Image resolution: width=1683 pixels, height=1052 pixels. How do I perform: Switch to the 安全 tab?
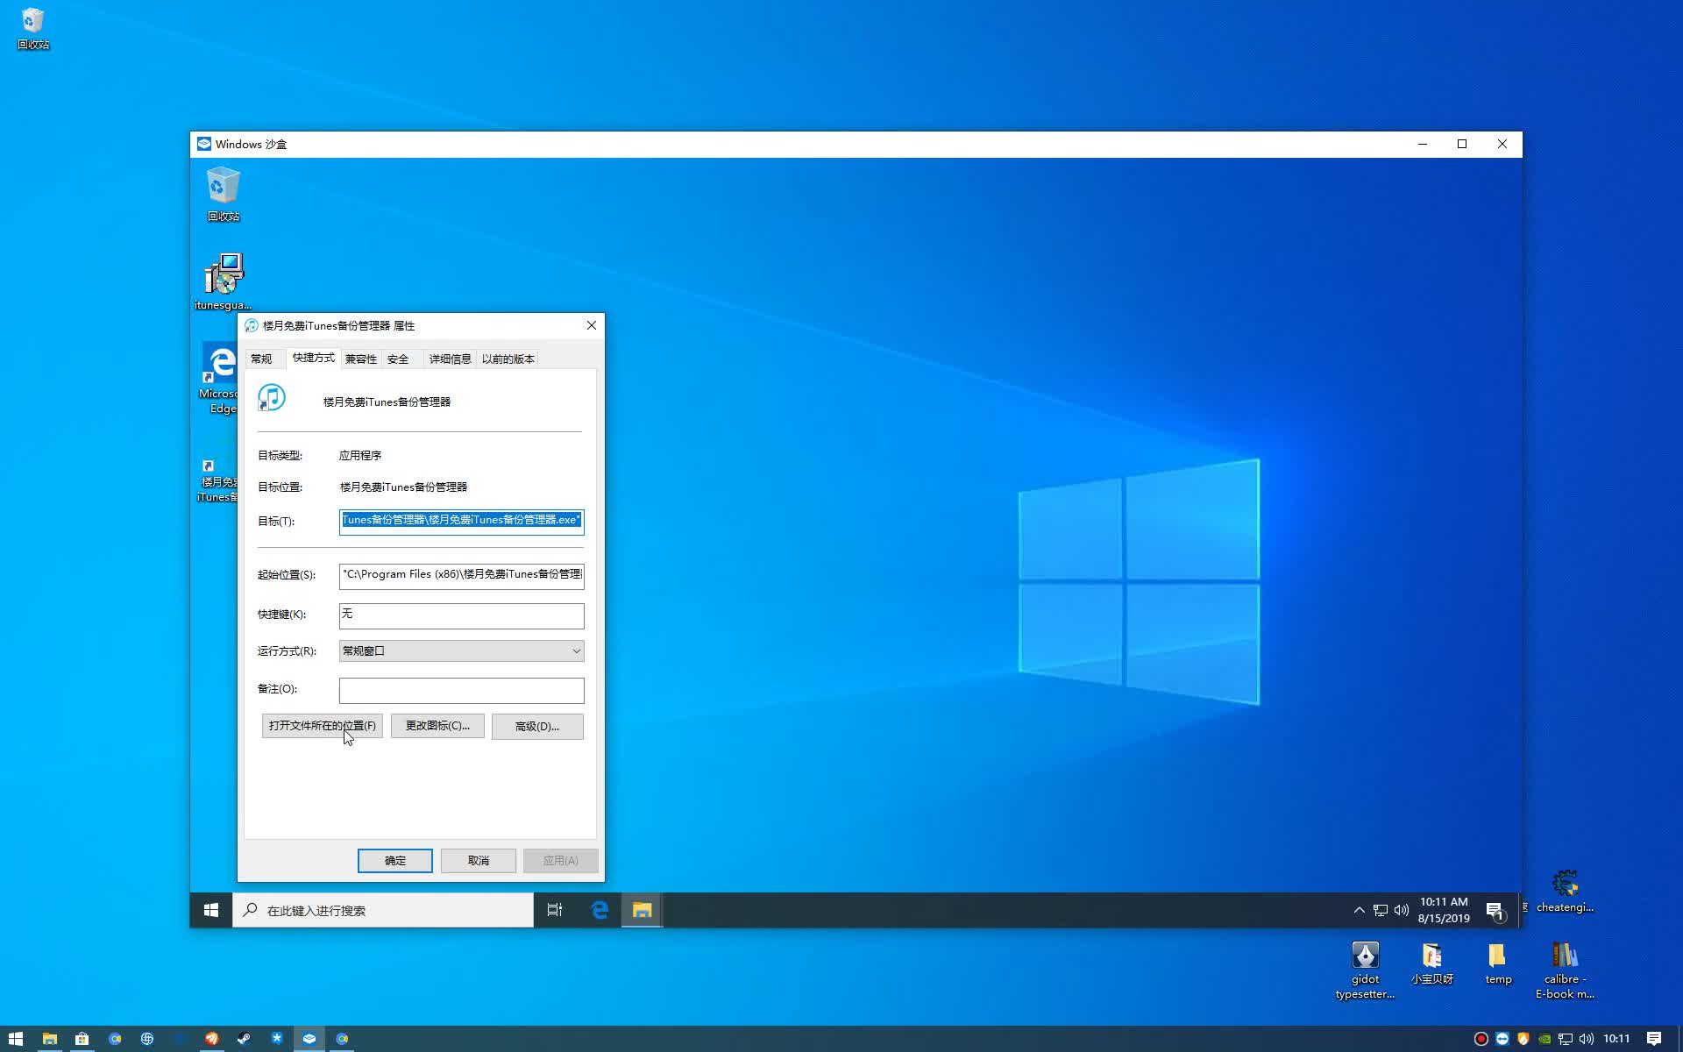[398, 359]
